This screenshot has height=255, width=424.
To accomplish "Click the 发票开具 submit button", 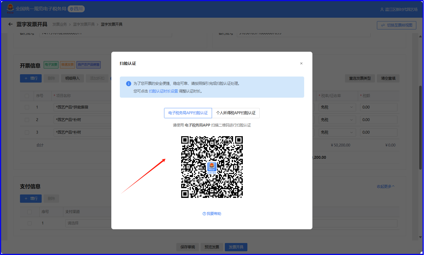I will [236, 247].
